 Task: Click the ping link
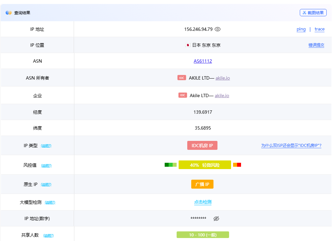point(301,29)
